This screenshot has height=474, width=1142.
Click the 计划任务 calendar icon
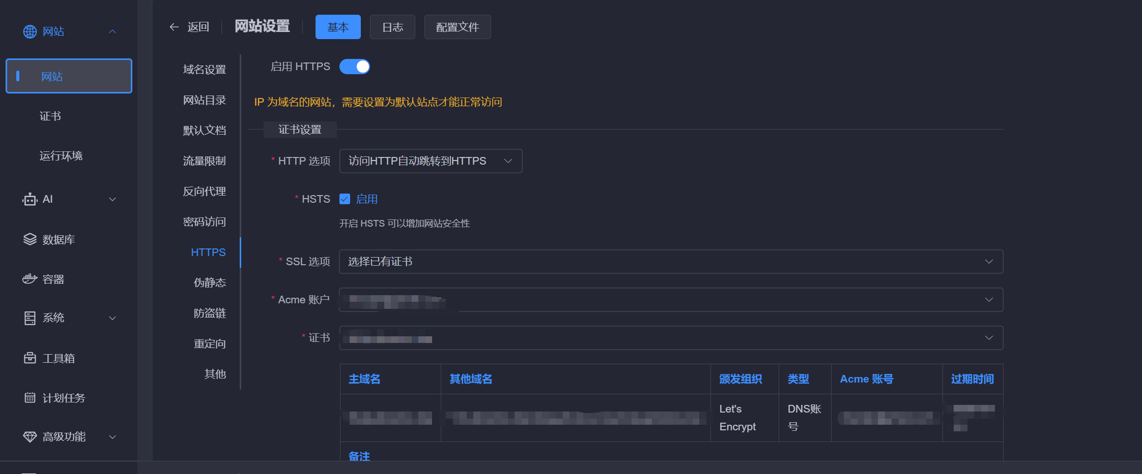click(x=30, y=398)
